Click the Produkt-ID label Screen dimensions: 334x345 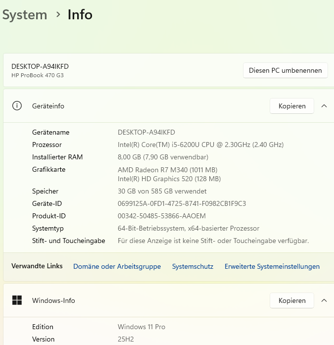click(49, 216)
